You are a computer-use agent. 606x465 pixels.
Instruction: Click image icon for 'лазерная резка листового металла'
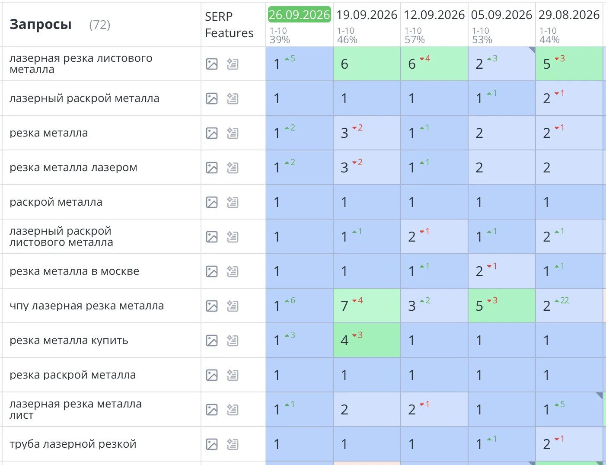pos(212,64)
